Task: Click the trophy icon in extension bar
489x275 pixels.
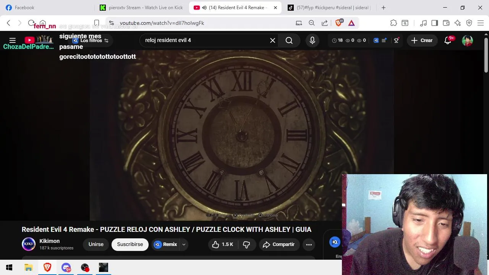Action: 396,40
